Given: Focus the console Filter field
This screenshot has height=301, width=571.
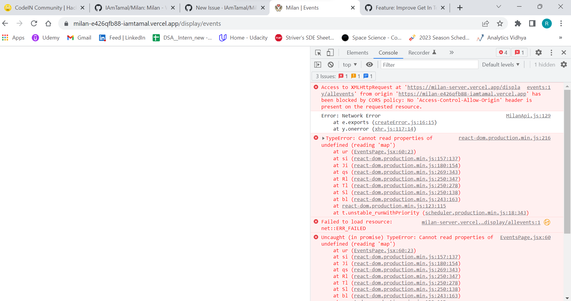Looking at the screenshot, I should 429,65.
